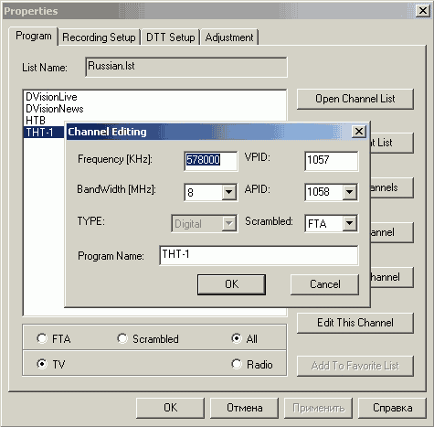Click OK in the Properties window
The image size is (434, 427).
(170, 408)
